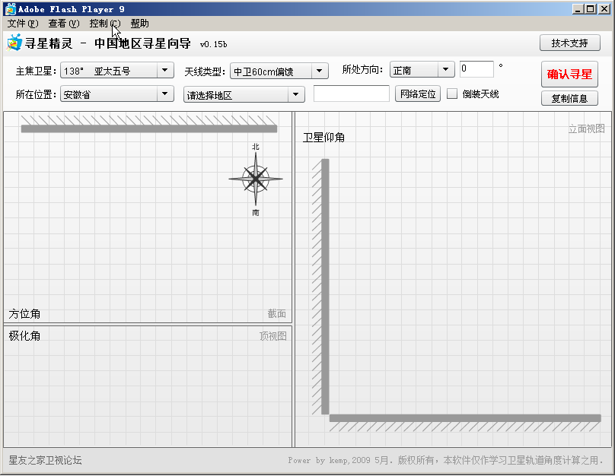The height and width of the screenshot is (476, 615).
Task: Open the 控制 menu
Action: [x=102, y=23]
